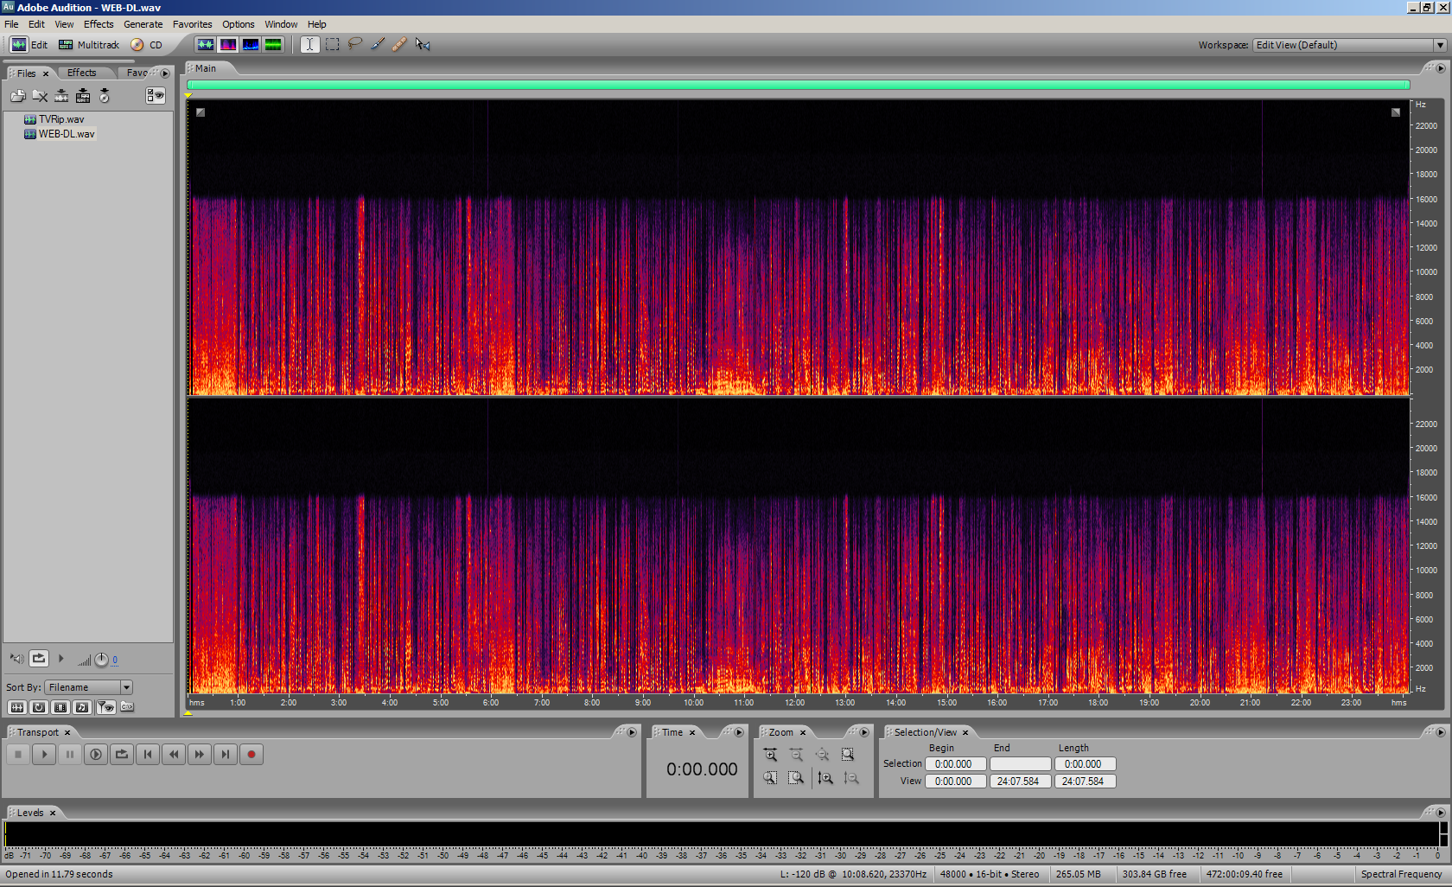This screenshot has height=887, width=1452.
Task: Click the Insert into CD List icon
Action: (105, 96)
